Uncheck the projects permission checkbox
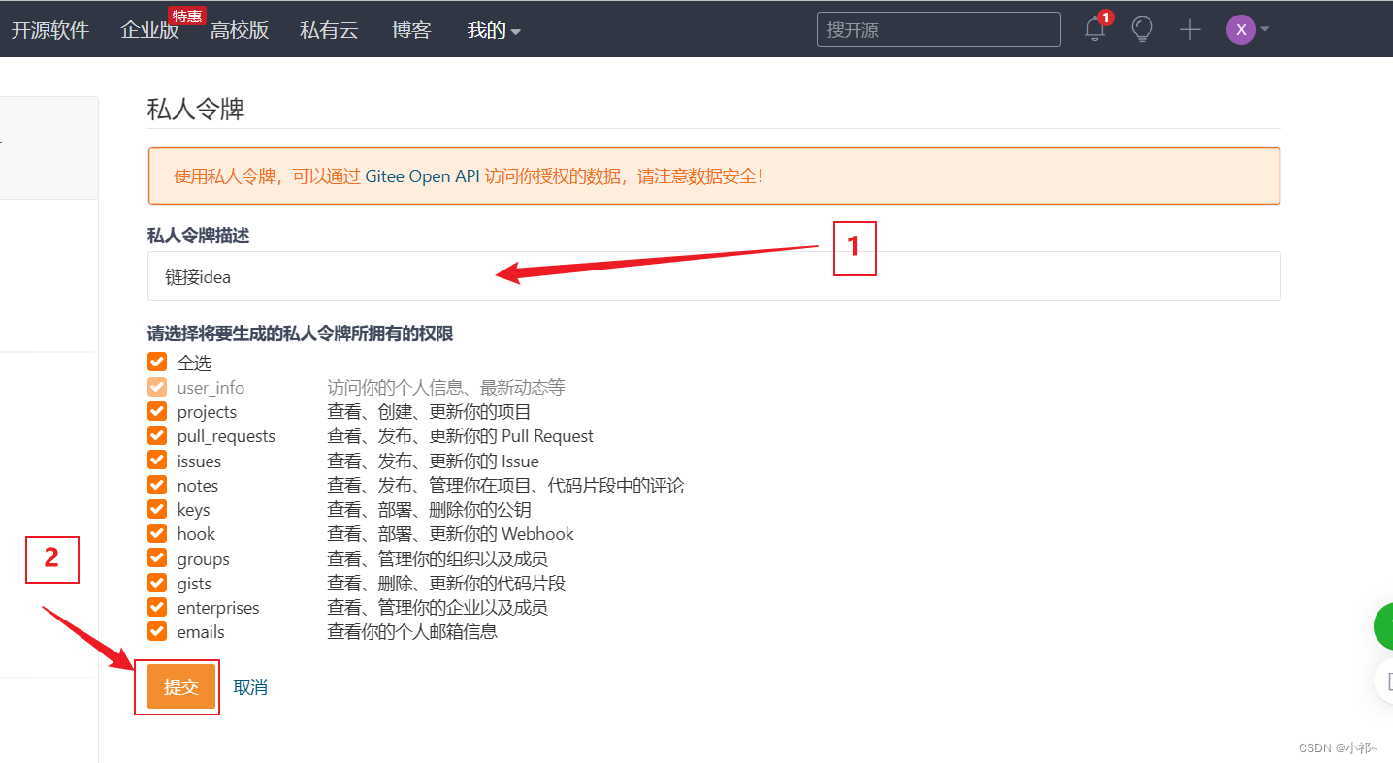Image resolution: width=1393 pixels, height=763 pixels. [x=157, y=411]
